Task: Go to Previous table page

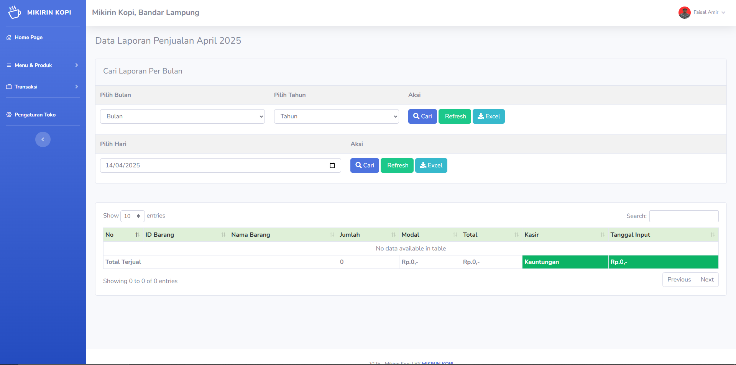Action: point(679,280)
